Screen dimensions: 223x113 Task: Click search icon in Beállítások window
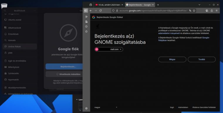5,11
